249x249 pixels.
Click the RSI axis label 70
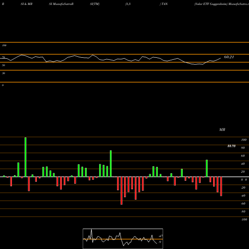point(3,57)
